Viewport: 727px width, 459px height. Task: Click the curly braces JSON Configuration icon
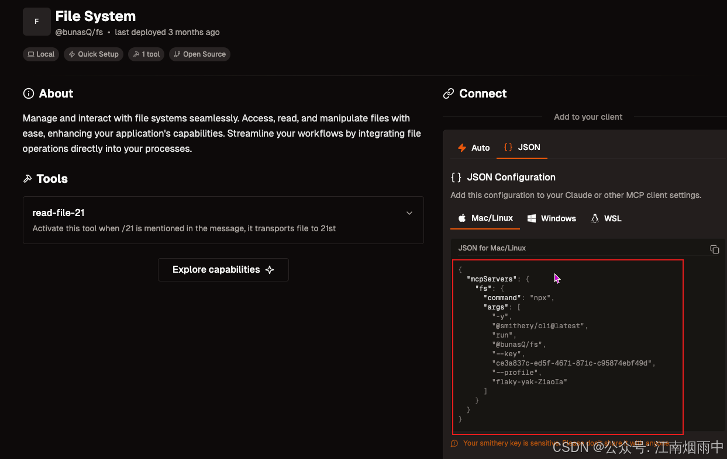point(456,177)
